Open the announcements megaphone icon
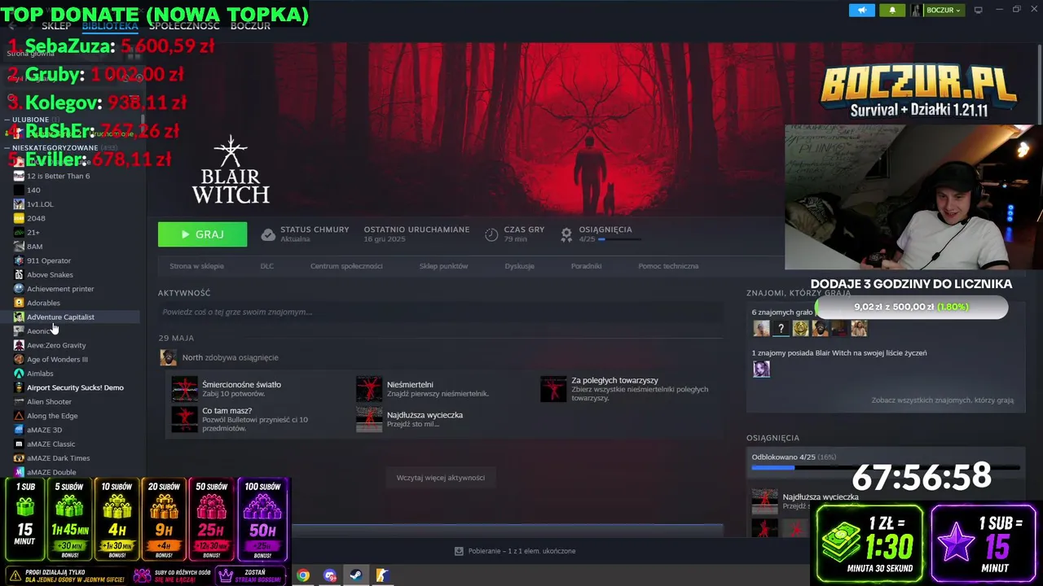The height and width of the screenshot is (586, 1043). click(861, 11)
